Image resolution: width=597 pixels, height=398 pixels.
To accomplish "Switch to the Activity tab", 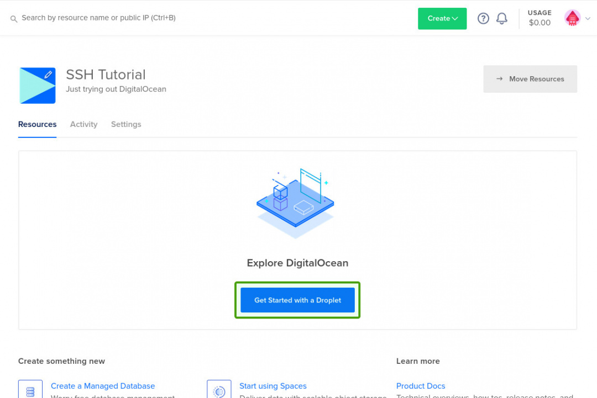I will [84, 124].
